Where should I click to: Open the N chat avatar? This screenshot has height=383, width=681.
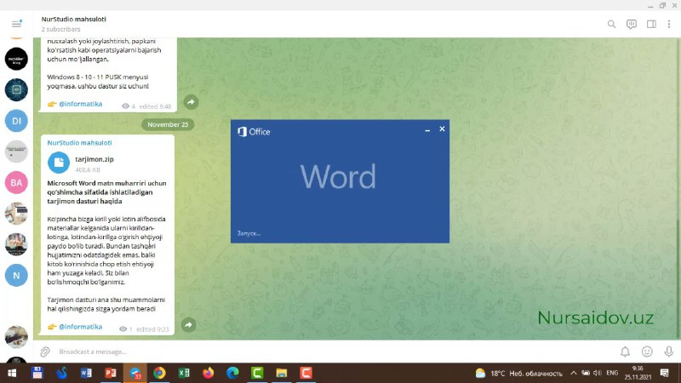click(x=16, y=275)
